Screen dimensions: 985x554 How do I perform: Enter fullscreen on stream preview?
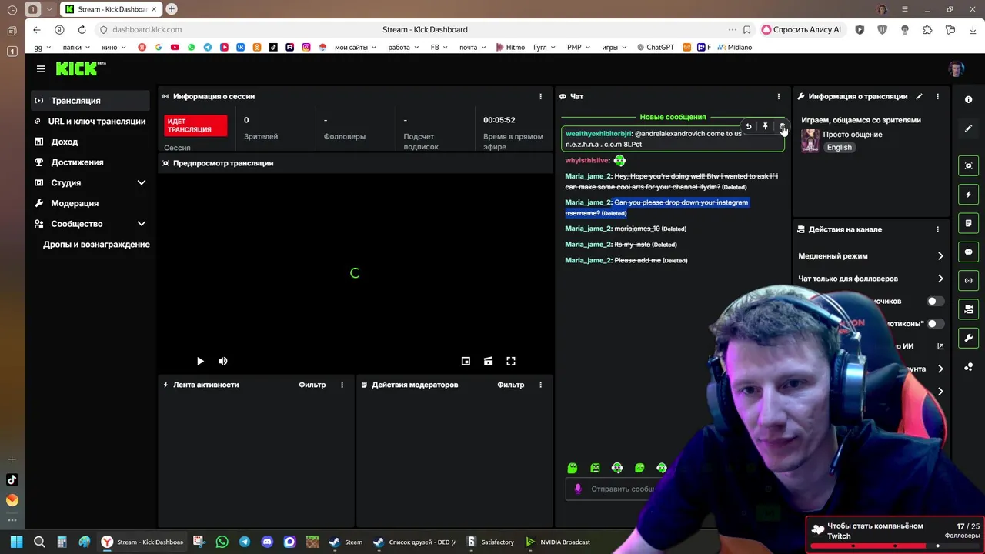(511, 361)
